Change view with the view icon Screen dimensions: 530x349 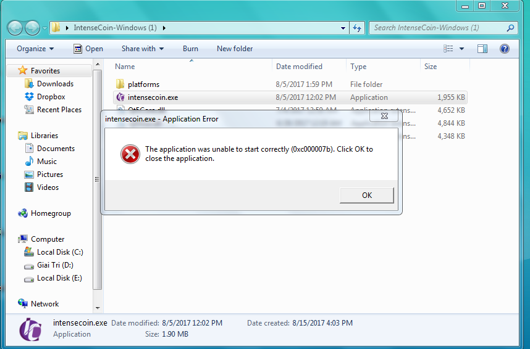click(448, 49)
